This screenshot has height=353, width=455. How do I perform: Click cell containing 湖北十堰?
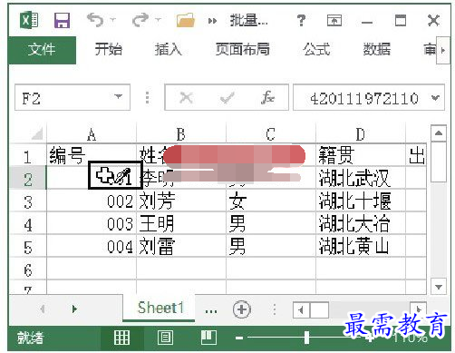click(x=360, y=201)
